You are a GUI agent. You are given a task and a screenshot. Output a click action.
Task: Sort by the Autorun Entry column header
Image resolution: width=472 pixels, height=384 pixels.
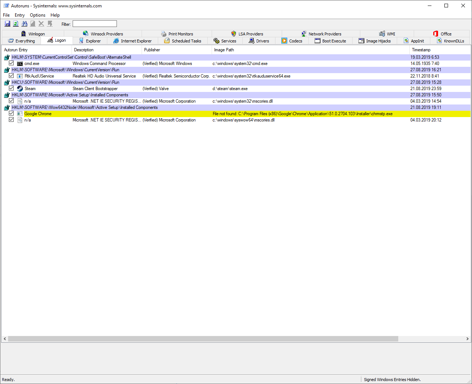[x=37, y=50]
